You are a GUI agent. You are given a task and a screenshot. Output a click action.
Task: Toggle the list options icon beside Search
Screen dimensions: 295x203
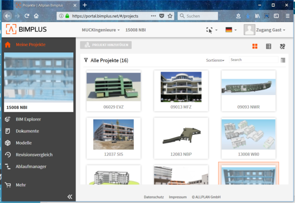point(283,60)
